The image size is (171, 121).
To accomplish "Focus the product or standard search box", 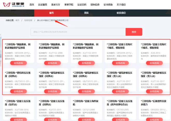I will tap(78, 32).
